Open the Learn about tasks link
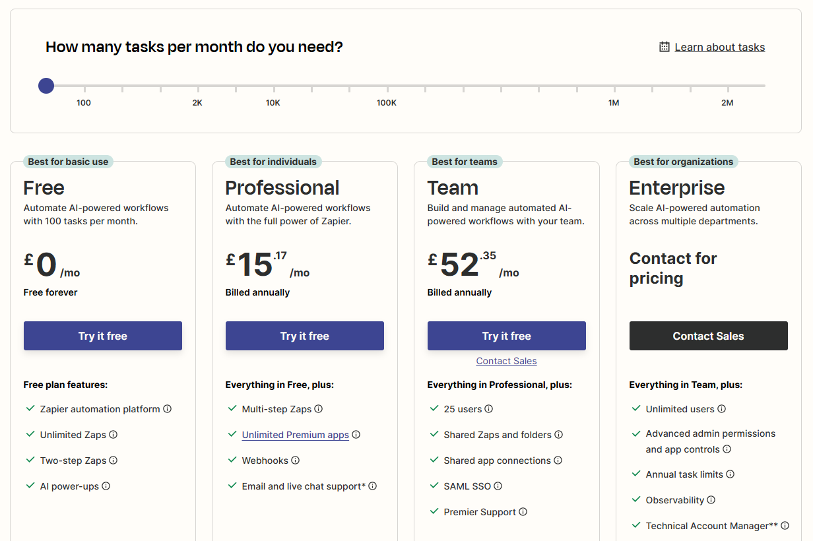Screen dimensions: 813x541 pos(720,47)
